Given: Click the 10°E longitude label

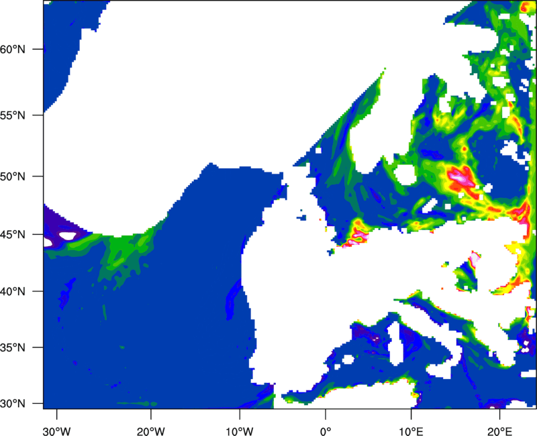Looking at the screenshot, I should click(x=411, y=431).
